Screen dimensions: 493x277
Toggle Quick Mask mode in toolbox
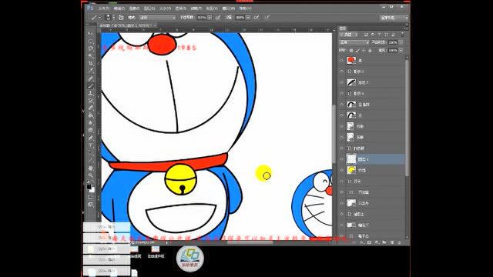coord(91,197)
